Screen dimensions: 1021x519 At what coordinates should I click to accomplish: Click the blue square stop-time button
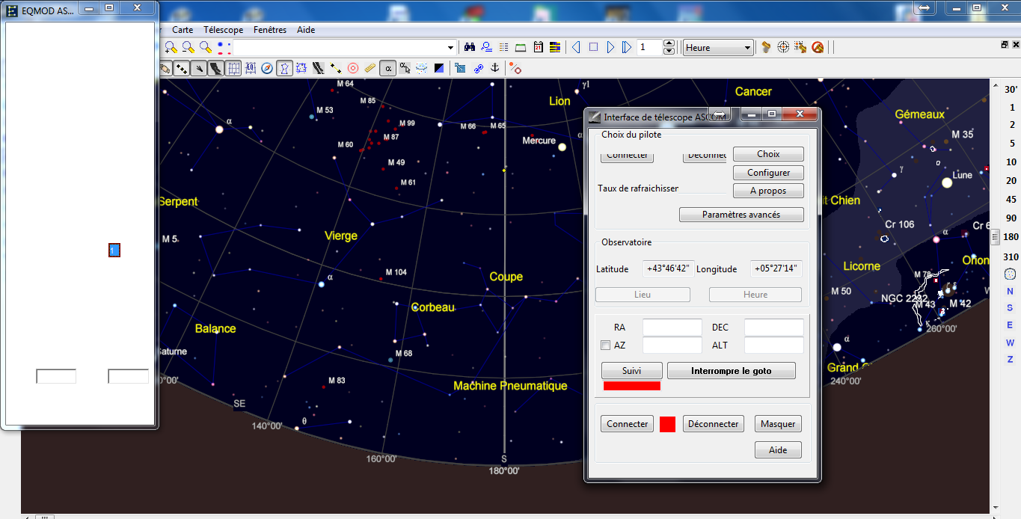pyautogui.click(x=593, y=47)
